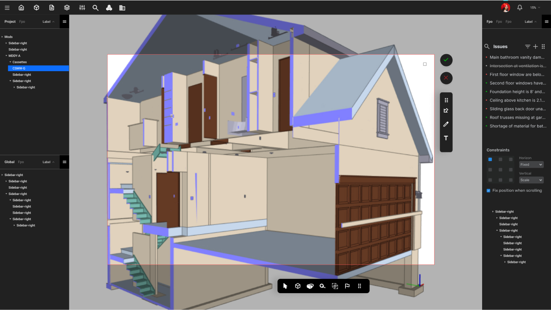Open the hamburger menu at top left
Viewport: 551px width, 310px height.
tap(7, 7)
